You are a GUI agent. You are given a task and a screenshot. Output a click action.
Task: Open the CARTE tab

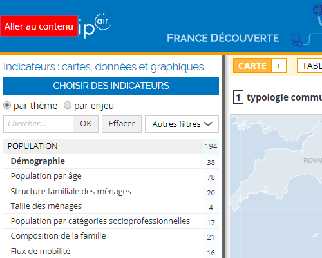point(252,66)
